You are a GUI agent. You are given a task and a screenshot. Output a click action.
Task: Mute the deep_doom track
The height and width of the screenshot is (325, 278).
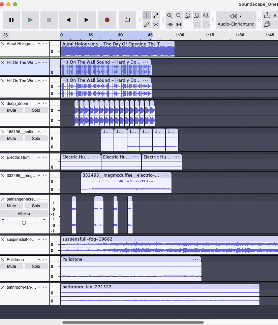pos(11,110)
